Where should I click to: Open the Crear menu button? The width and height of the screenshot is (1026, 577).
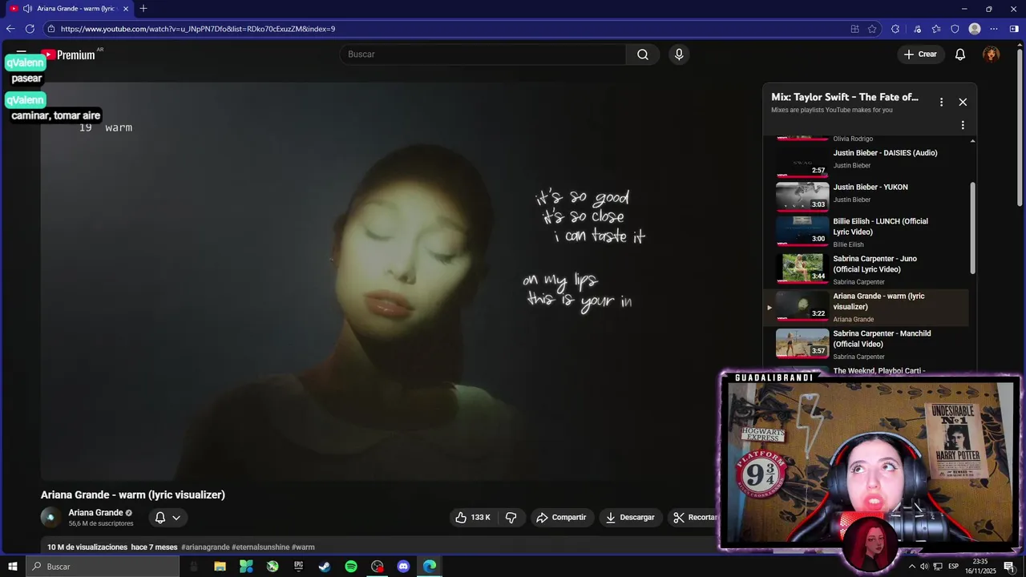[920, 54]
